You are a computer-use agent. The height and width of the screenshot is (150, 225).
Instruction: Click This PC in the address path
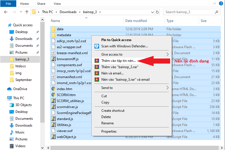pos(47,12)
